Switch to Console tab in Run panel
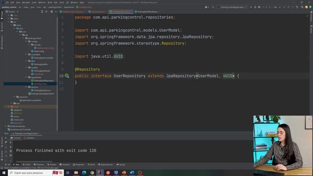Image resolution: width=313 pixels, height=176 pixels. point(16,138)
